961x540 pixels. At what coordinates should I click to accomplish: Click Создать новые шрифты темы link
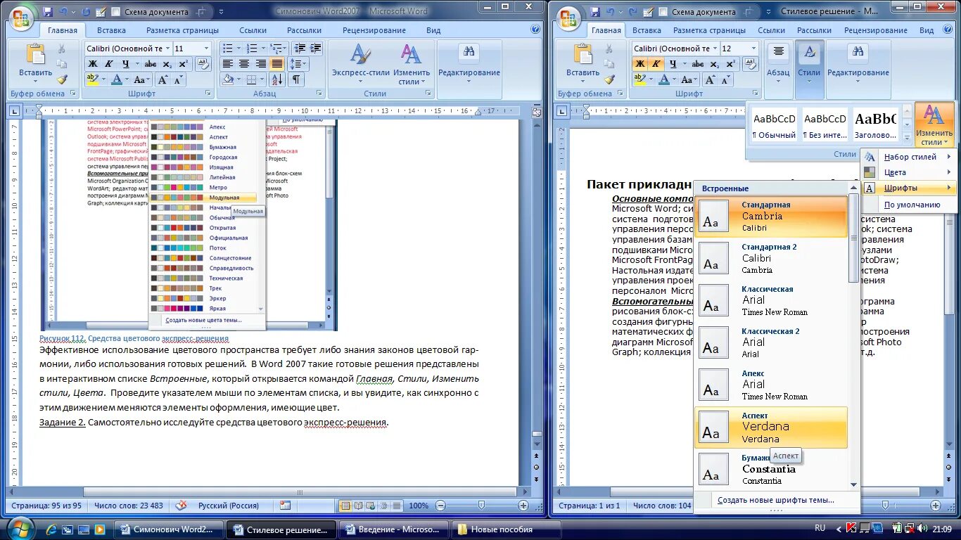pos(775,500)
